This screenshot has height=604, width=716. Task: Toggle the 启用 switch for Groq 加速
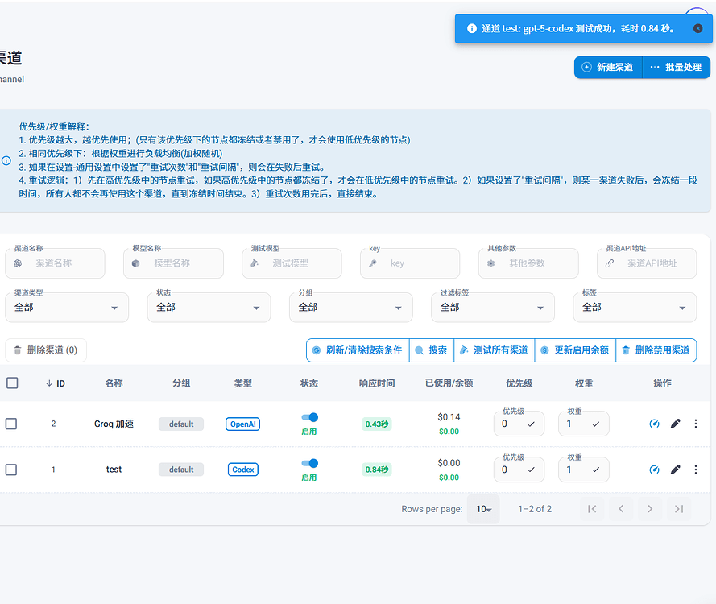coord(309,417)
